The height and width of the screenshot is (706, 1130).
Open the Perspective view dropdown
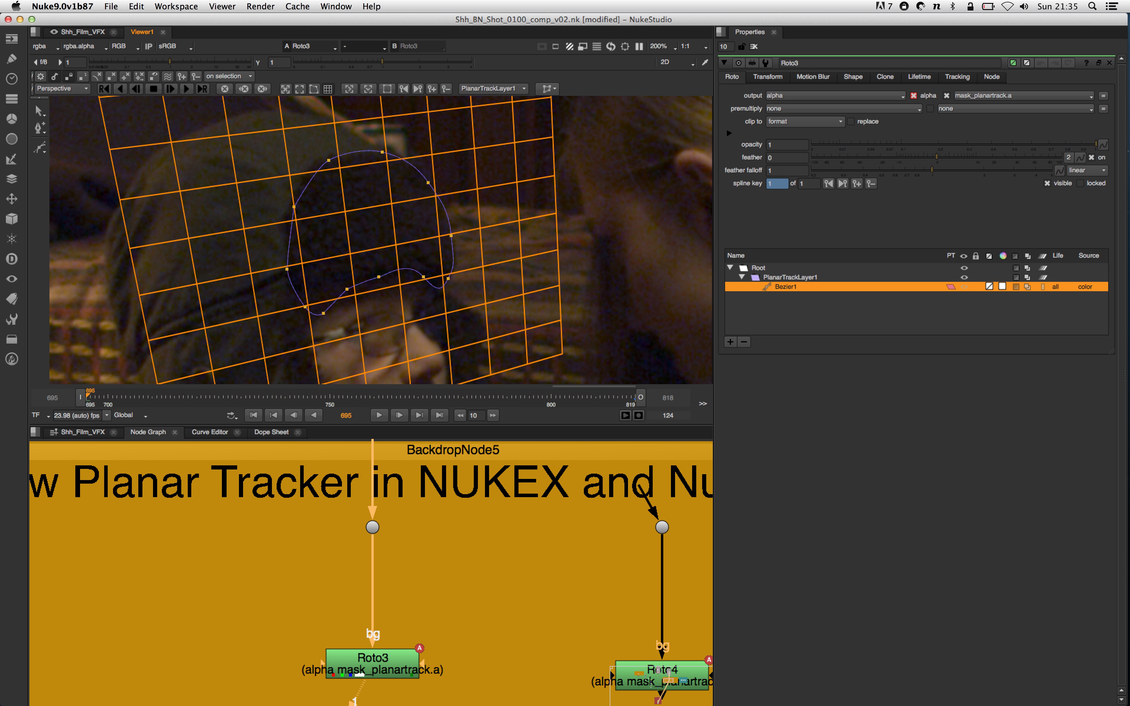(61, 88)
